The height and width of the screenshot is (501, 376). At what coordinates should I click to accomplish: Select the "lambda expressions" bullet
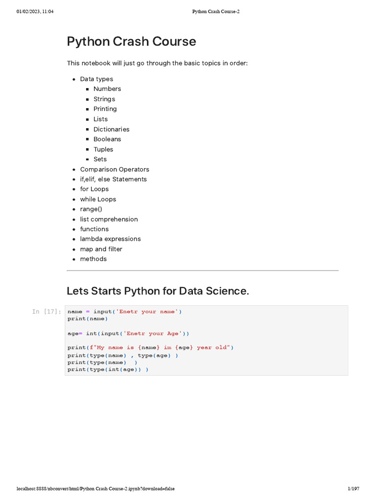[110, 239]
